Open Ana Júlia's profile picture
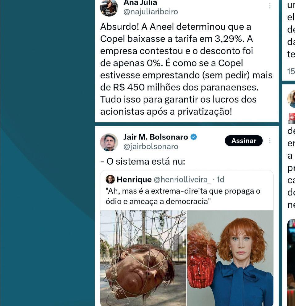 pos(109,8)
